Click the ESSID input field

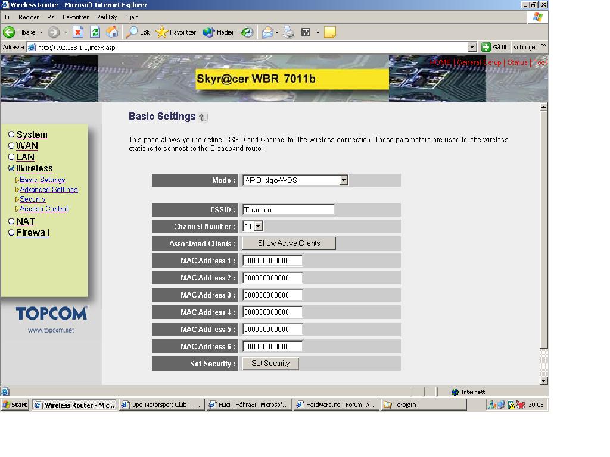[288, 210]
